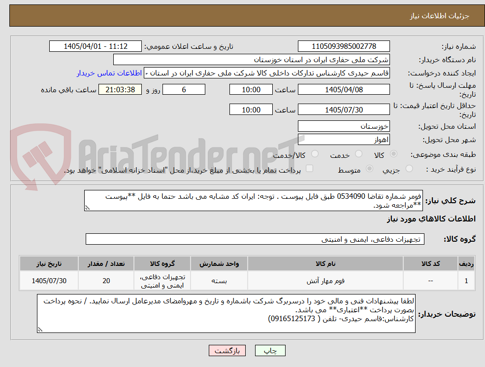Viewport: 485px width, 367px height.
Task: Click the price validity time 10:00 field
Action: click(251, 110)
